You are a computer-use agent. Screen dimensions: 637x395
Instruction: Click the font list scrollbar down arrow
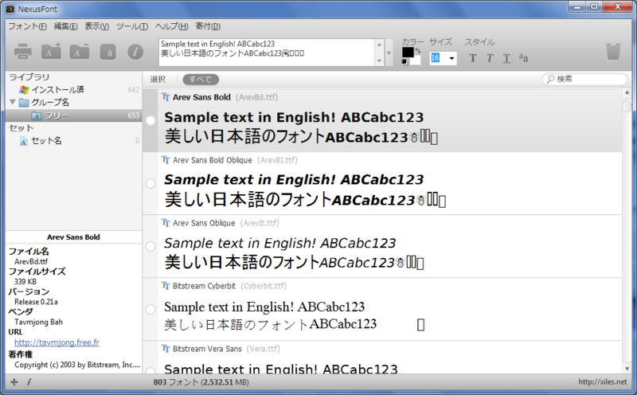(x=627, y=369)
